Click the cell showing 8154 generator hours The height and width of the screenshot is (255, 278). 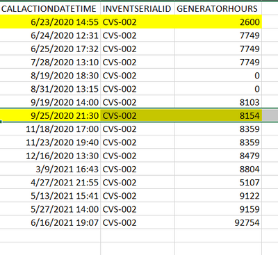click(218, 115)
